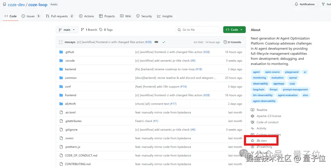This screenshot has height=168, width=331.
Task: Select the eino topic tag
Action: (306, 95)
